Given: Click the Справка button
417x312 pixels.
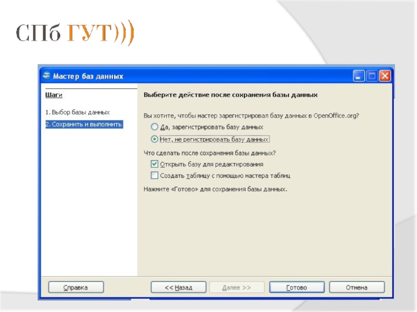Looking at the screenshot, I should tap(76, 288).
